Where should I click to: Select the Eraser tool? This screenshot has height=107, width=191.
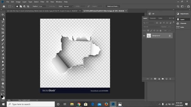3,54
